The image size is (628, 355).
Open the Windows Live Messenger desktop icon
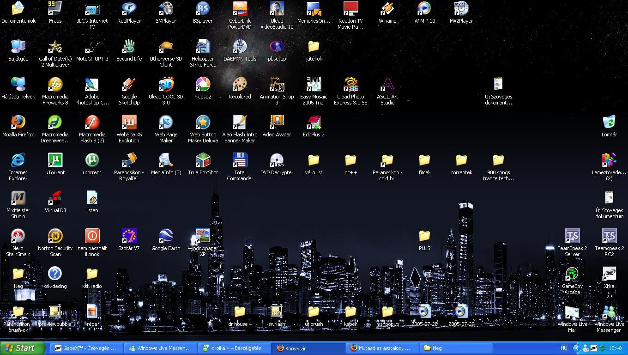(609, 318)
